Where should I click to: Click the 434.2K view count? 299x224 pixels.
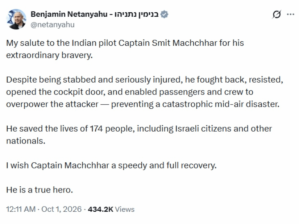coord(100,209)
